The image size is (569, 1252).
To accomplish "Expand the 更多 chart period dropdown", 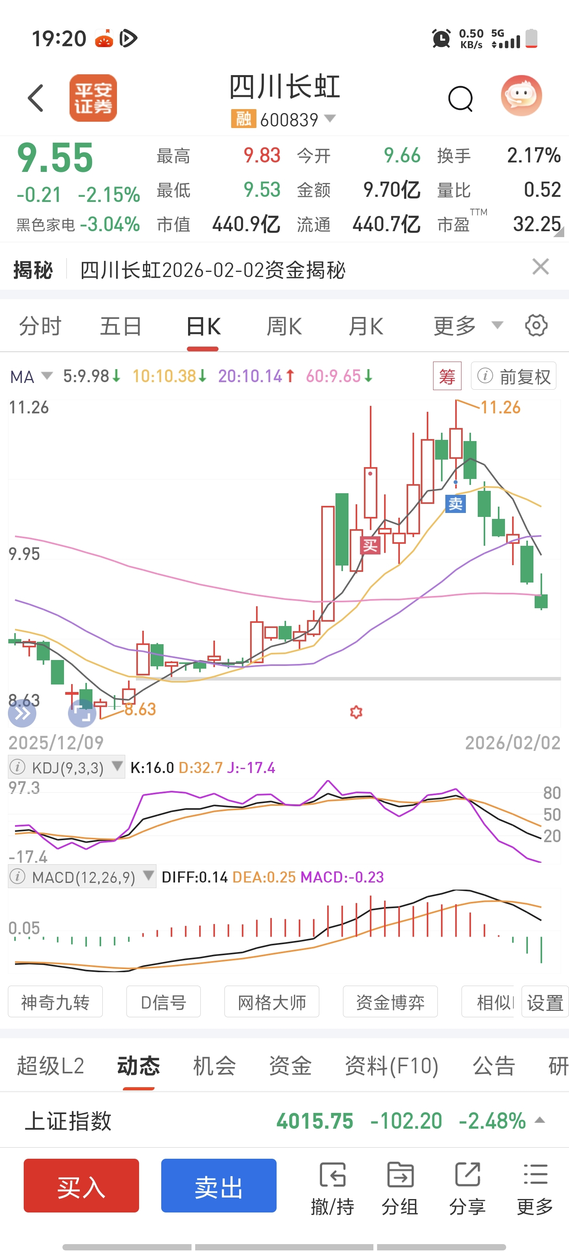I will point(468,326).
